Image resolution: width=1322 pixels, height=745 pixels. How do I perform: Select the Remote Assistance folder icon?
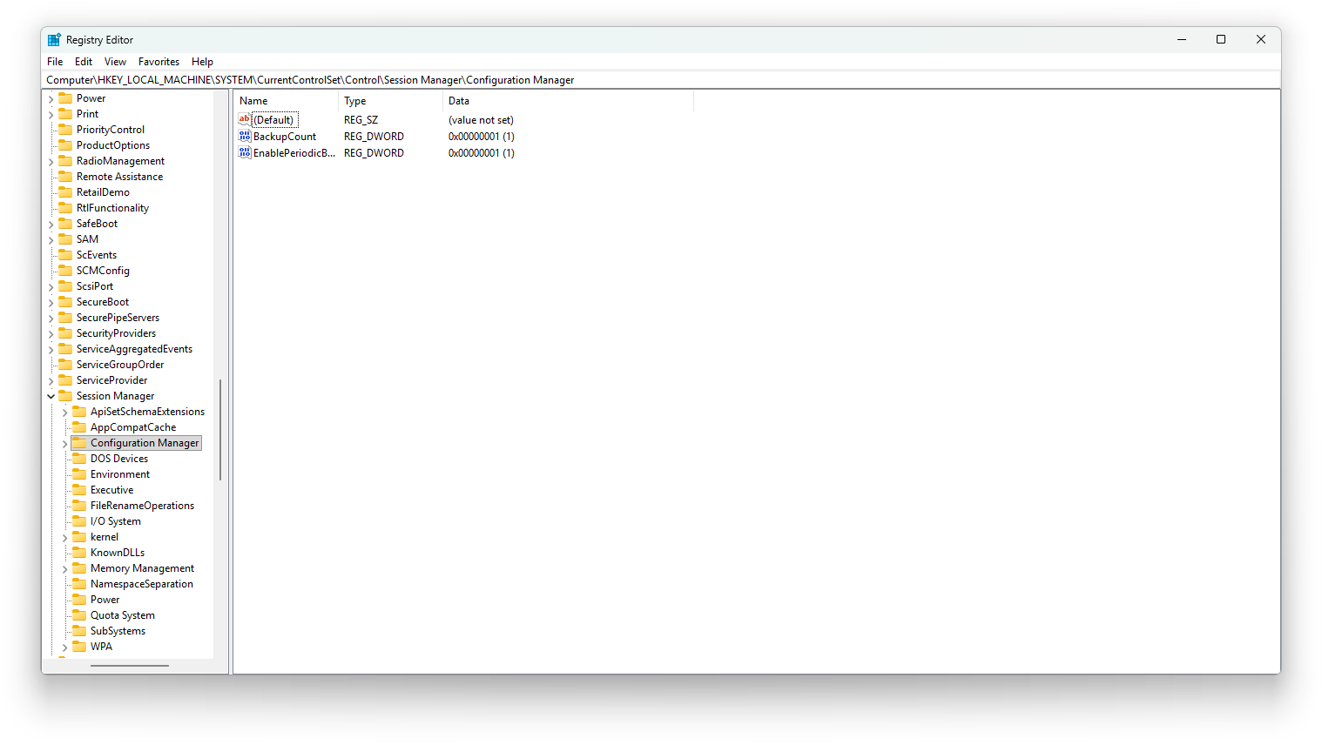pyautogui.click(x=65, y=176)
